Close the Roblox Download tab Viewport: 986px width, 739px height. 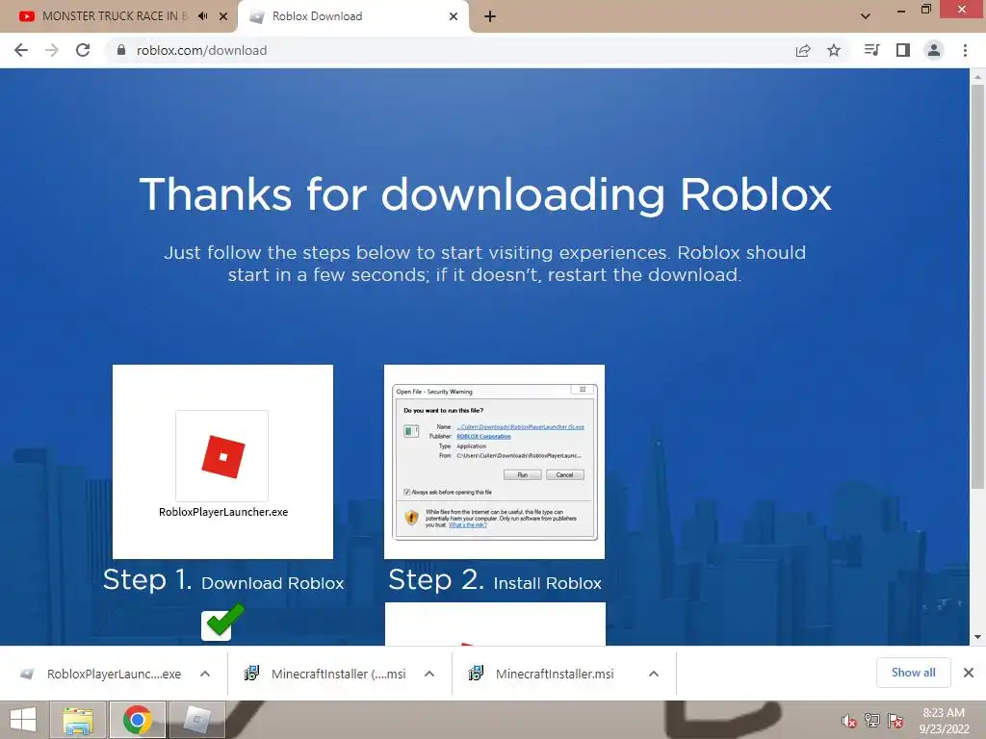click(x=454, y=16)
